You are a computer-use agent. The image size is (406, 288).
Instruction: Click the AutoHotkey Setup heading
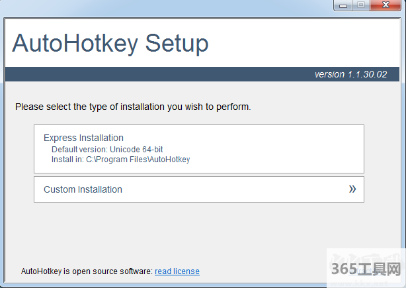(110, 43)
